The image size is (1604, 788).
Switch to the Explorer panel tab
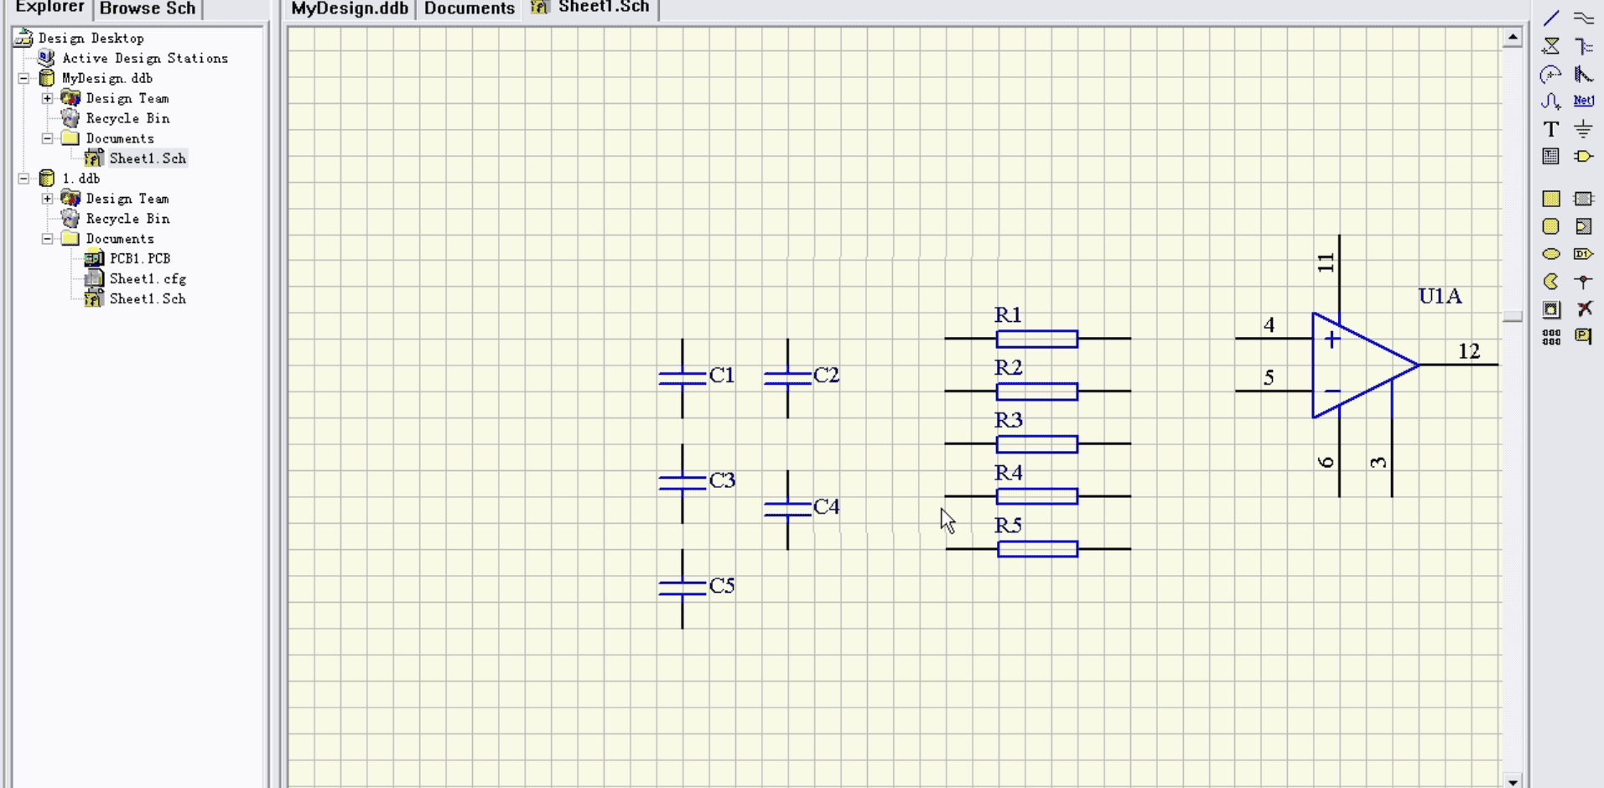pyautogui.click(x=49, y=8)
